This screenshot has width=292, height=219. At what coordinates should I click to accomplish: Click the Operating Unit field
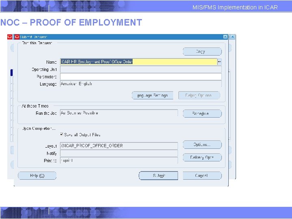point(141,69)
